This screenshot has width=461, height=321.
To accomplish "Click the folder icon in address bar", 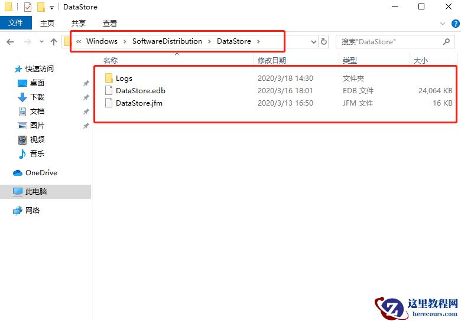I will click(x=67, y=41).
